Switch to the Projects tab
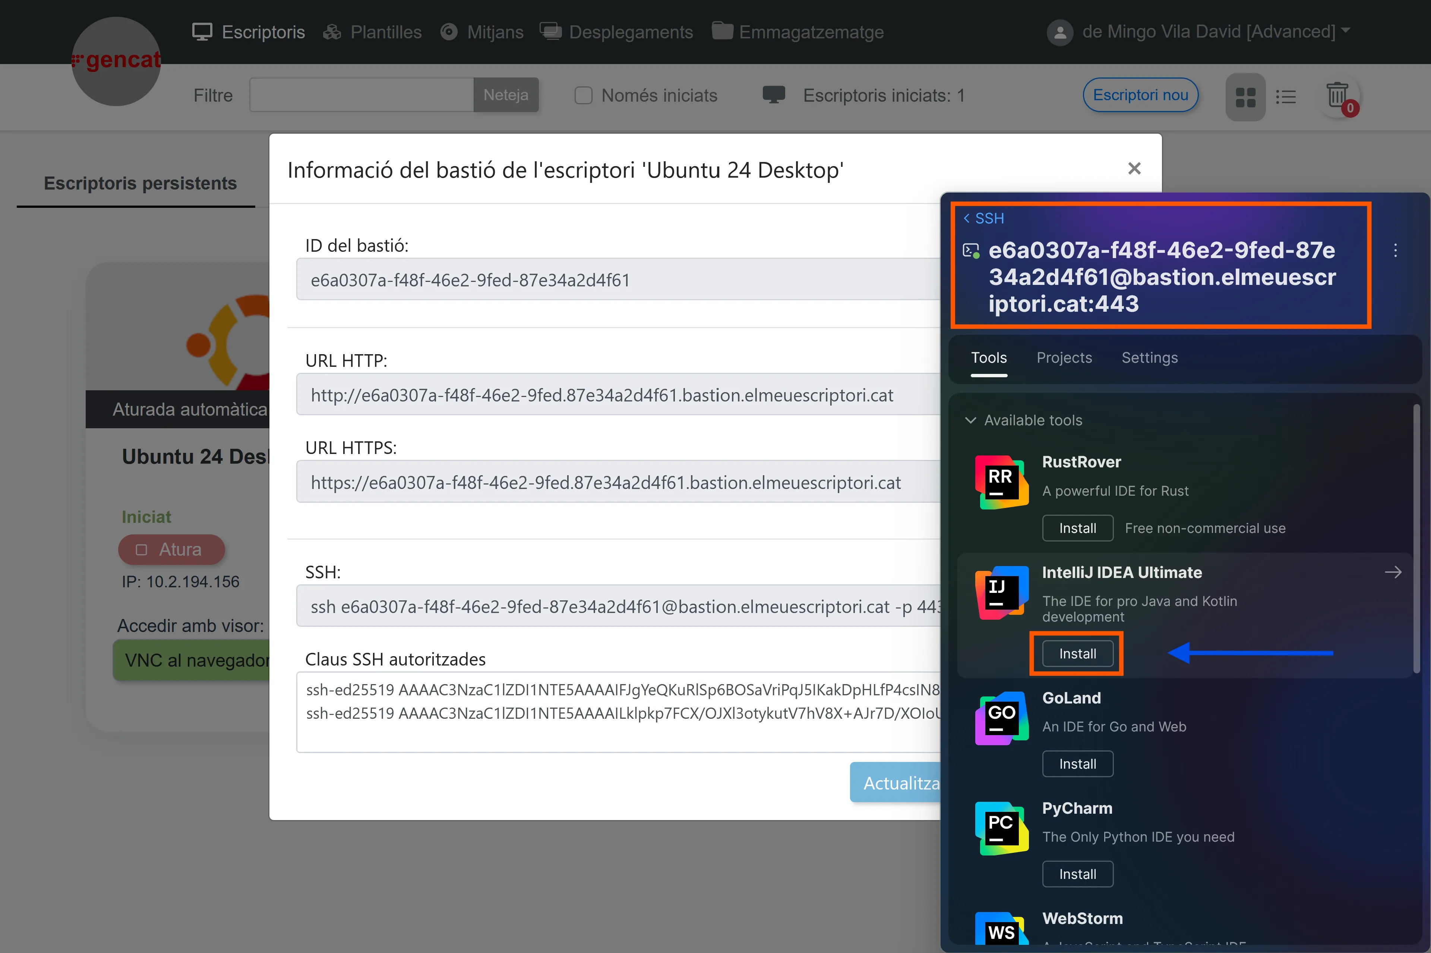Viewport: 1431px width, 953px height. click(x=1064, y=358)
